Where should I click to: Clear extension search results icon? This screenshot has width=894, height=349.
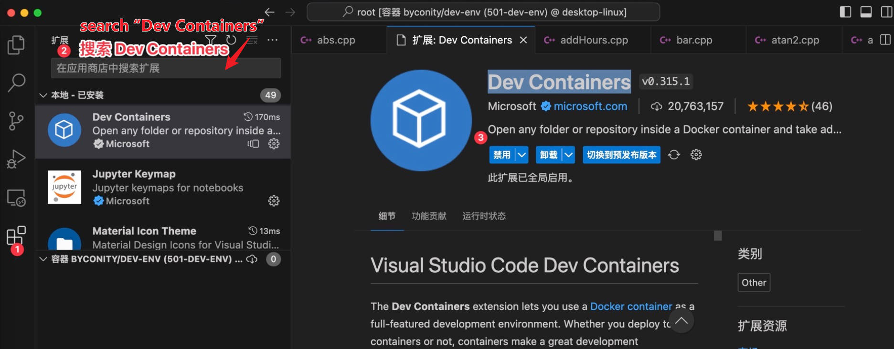tap(252, 40)
